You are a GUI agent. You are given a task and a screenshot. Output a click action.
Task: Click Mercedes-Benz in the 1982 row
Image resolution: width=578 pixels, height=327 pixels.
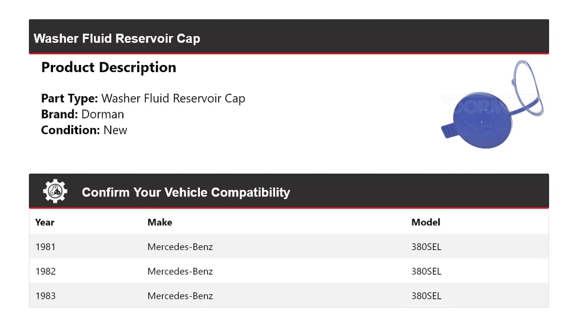(180, 272)
